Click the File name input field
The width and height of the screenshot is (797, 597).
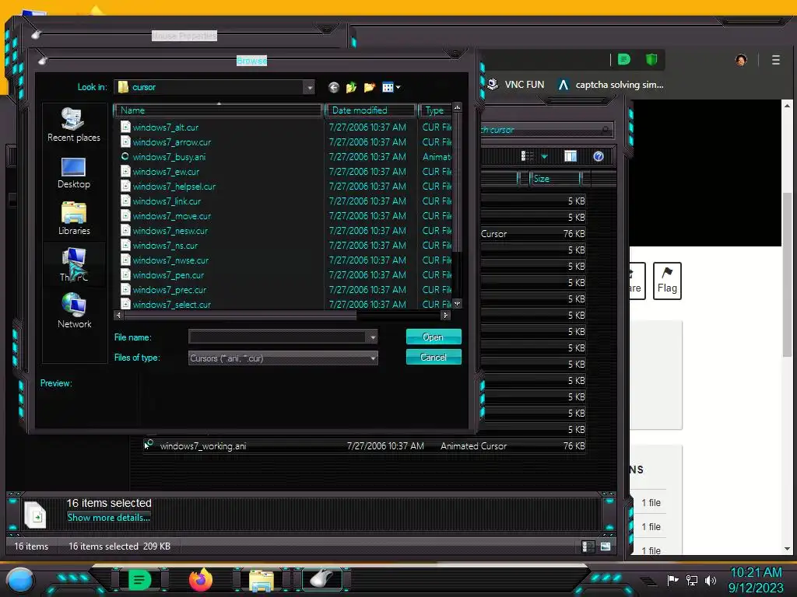278,337
